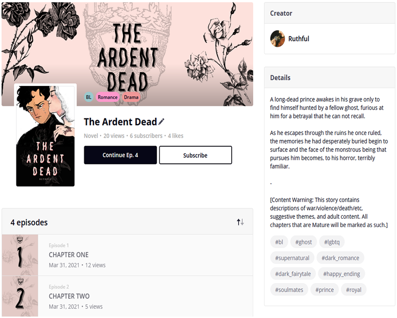
Task: Select the #lgbtq hashtag
Action: (332, 242)
